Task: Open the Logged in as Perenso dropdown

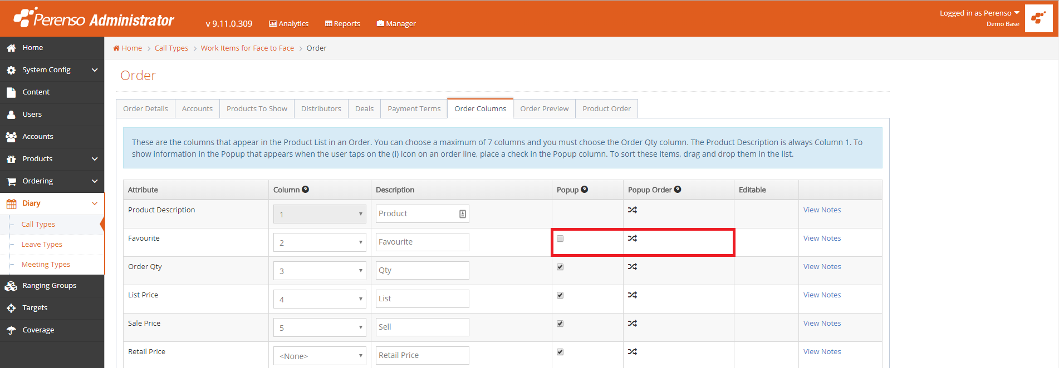Action: [979, 13]
